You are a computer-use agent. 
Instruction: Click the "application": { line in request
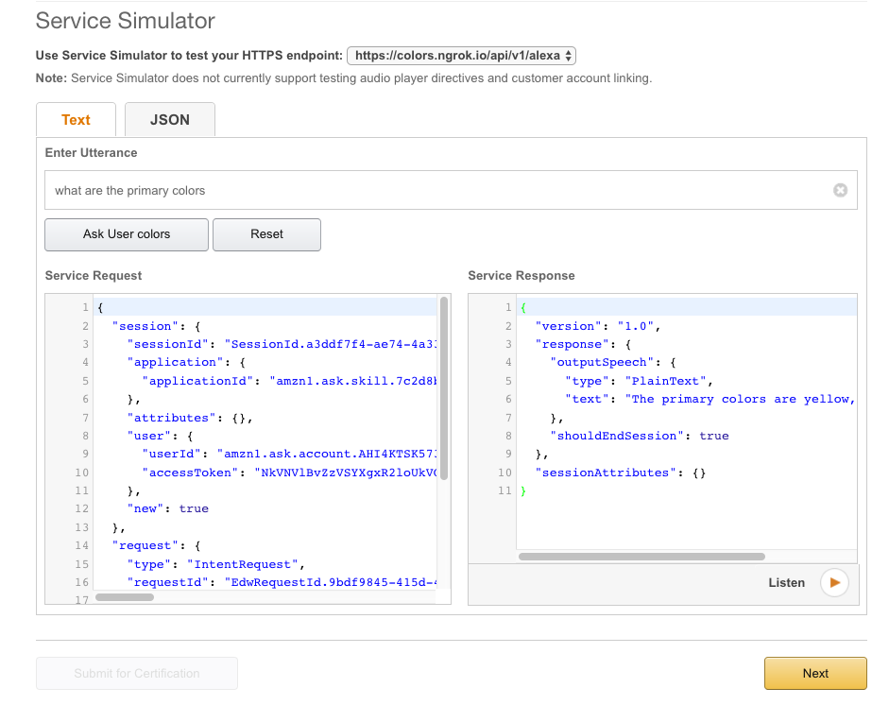[186, 363]
